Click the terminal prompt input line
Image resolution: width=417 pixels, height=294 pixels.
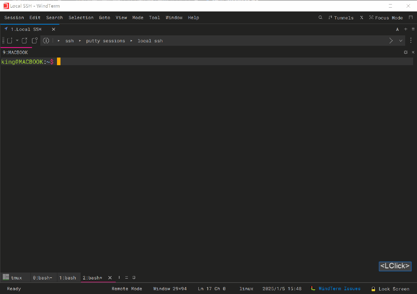point(207,62)
